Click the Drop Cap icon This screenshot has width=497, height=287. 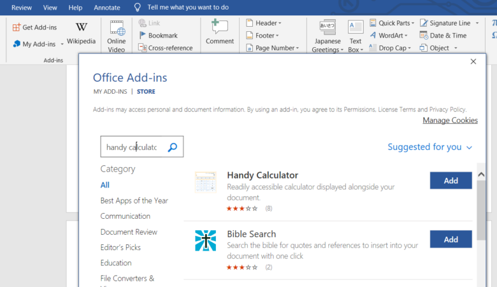coord(373,48)
